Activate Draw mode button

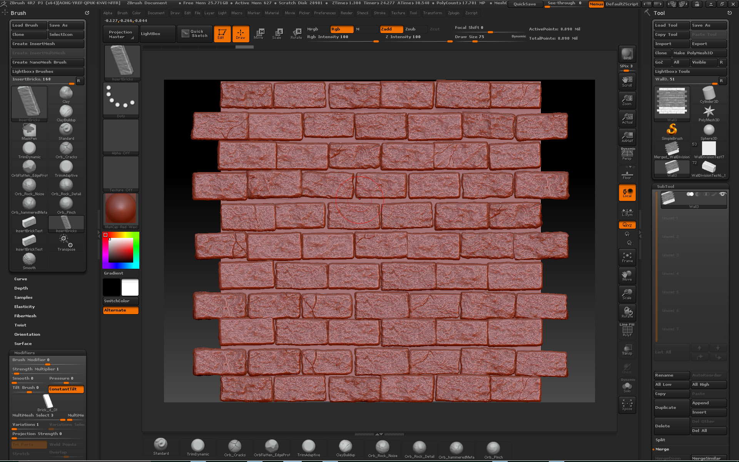(x=241, y=34)
